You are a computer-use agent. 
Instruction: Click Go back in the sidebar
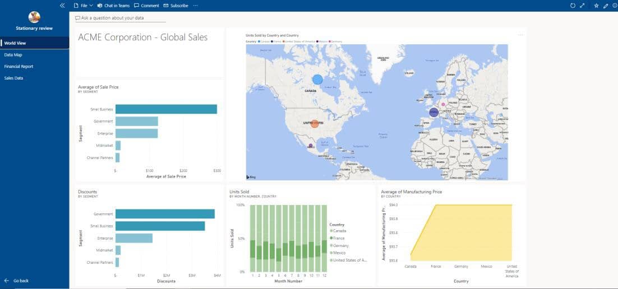click(x=17, y=281)
